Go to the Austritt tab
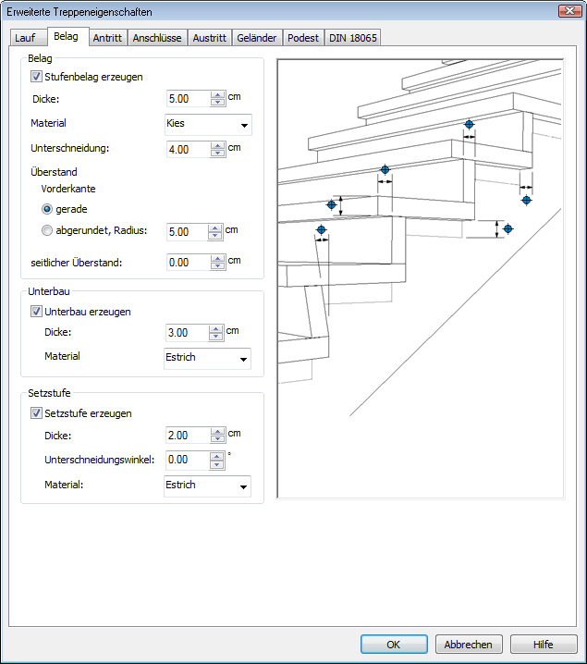 [210, 38]
